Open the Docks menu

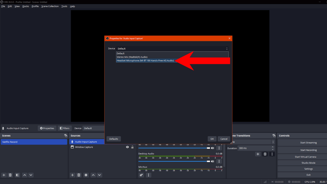coord(26,6)
